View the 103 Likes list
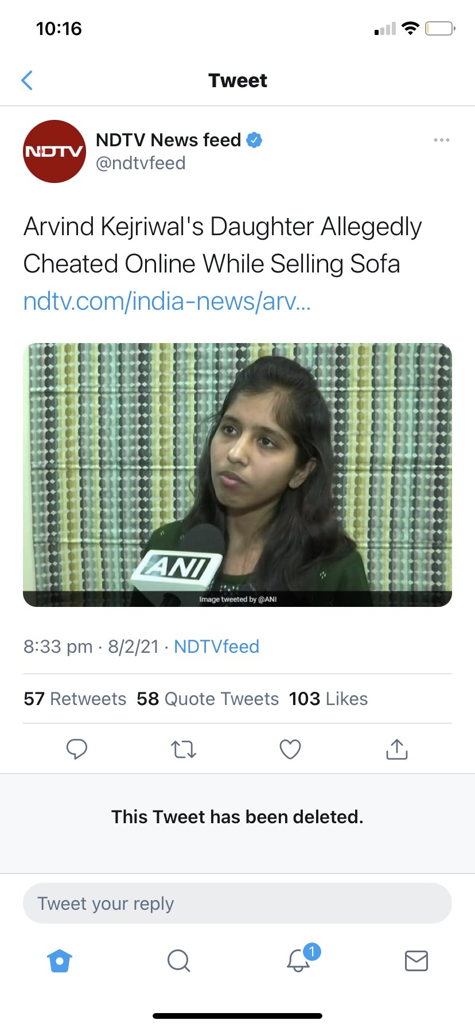 click(328, 699)
